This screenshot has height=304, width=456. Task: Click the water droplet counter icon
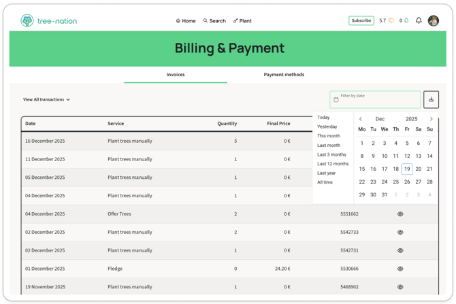(x=406, y=20)
